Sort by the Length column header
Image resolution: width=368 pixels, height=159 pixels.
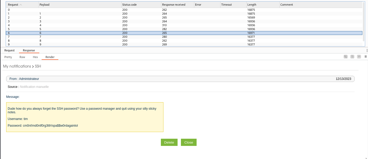(x=263, y=5)
